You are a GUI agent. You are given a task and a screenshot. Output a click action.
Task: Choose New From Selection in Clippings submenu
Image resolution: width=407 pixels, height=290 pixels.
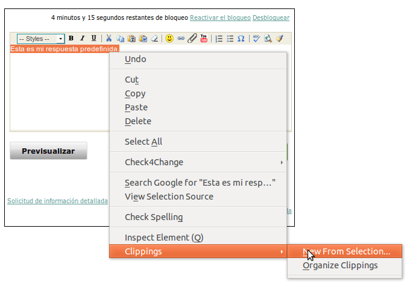(347, 251)
